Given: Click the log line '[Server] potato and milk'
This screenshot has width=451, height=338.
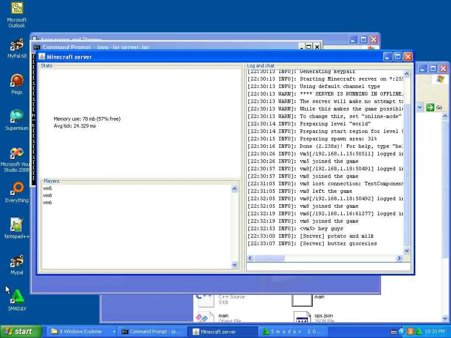Looking at the screenshot, I should click(x=336, y=236).
